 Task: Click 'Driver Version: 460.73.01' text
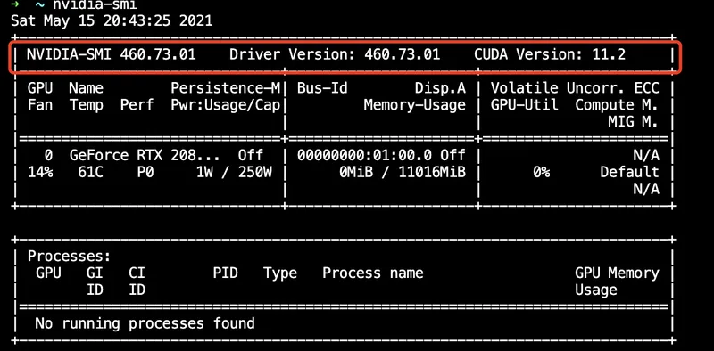pyautogui.click(x=335, y=54)
